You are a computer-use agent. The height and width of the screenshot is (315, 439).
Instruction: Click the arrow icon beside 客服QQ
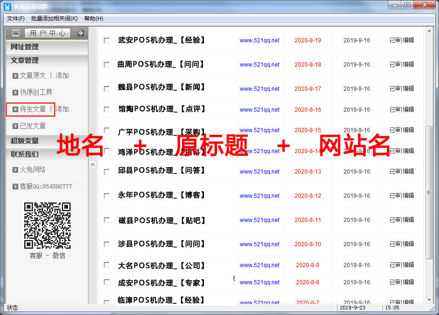point(15,187)
